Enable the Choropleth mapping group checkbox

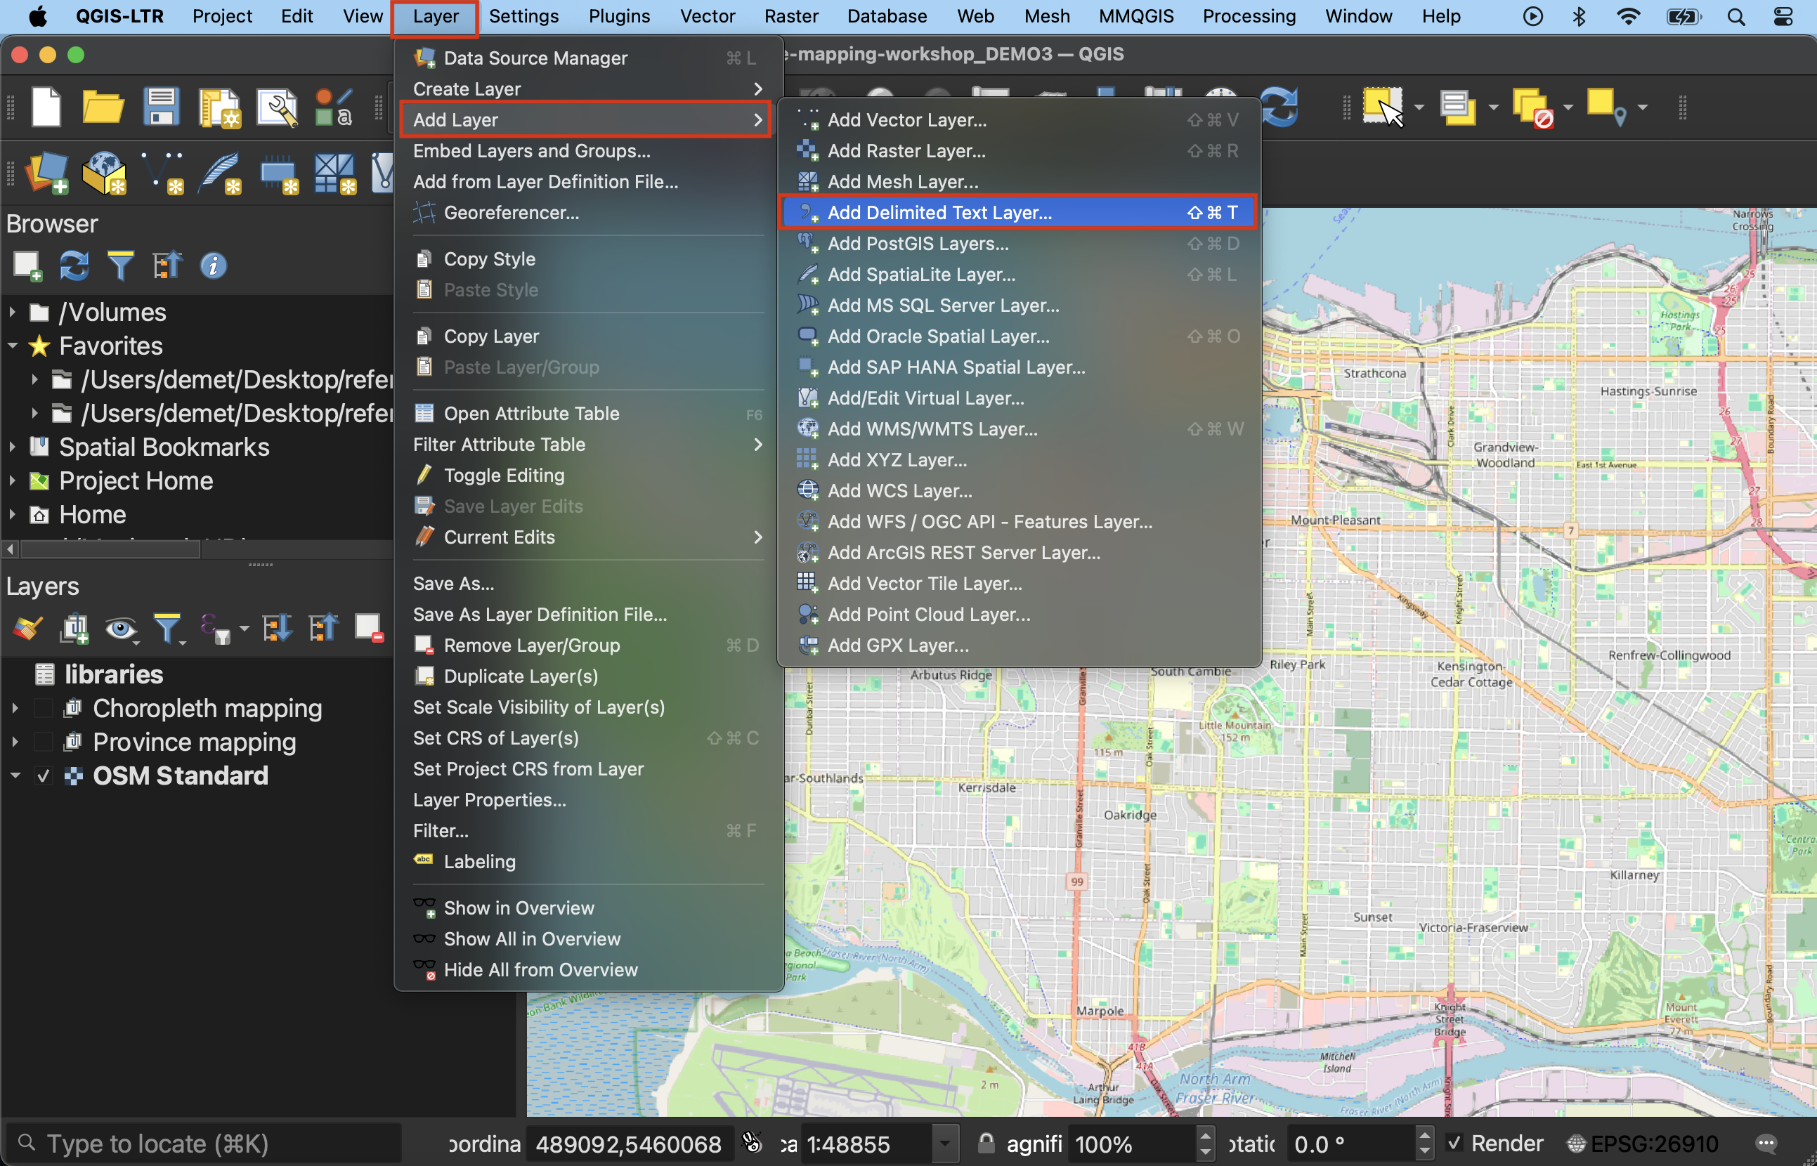pos(43,709)
